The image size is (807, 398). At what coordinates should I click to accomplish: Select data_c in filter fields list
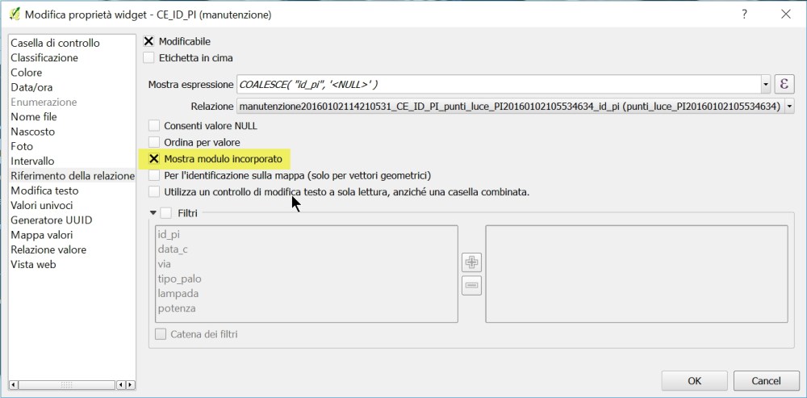point(173,249)
